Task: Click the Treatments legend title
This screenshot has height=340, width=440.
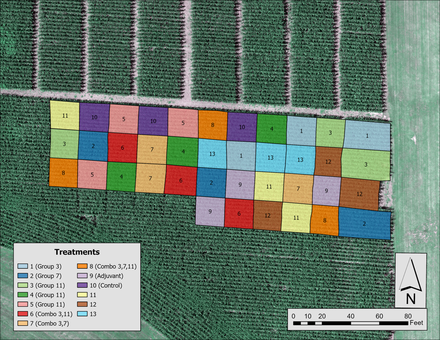Action: 77,252
